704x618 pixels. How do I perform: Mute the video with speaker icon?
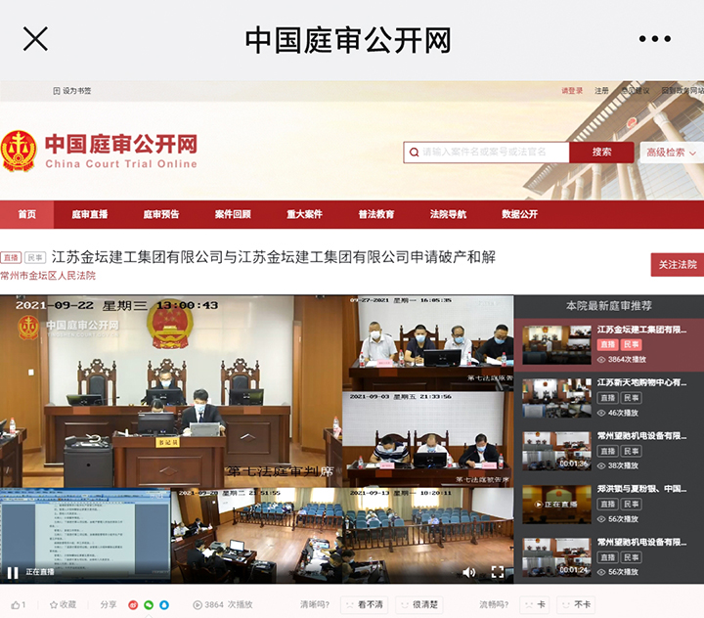[468, 572]
